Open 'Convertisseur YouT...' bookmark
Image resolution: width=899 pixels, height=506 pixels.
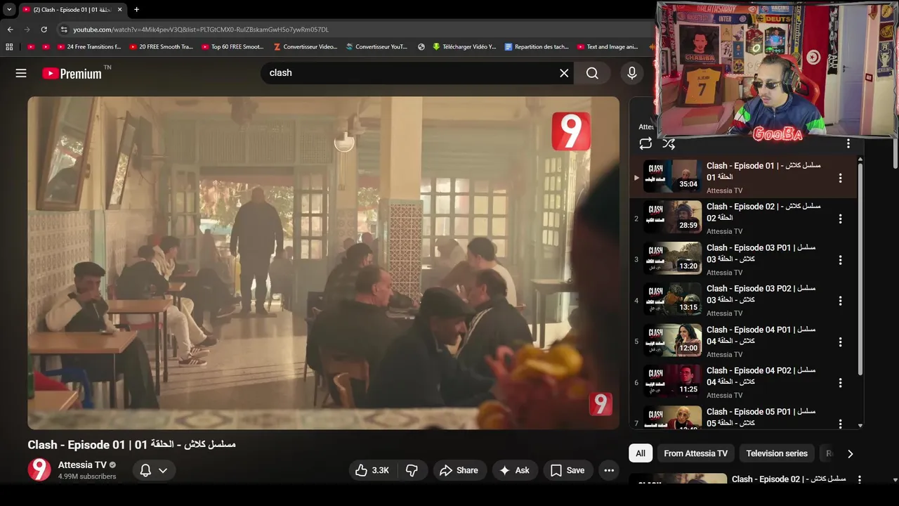(376, 47)
